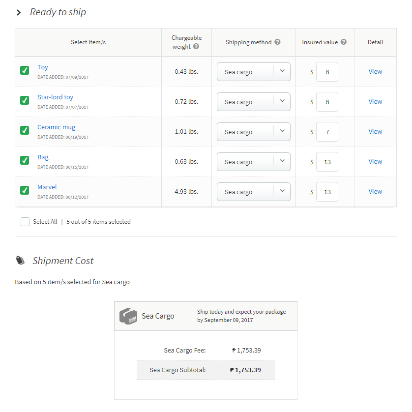Image resolution: width=412 pixels, height=412 pixels.
Task: Uncheck the Toy item checkbox
Action: 25,70
